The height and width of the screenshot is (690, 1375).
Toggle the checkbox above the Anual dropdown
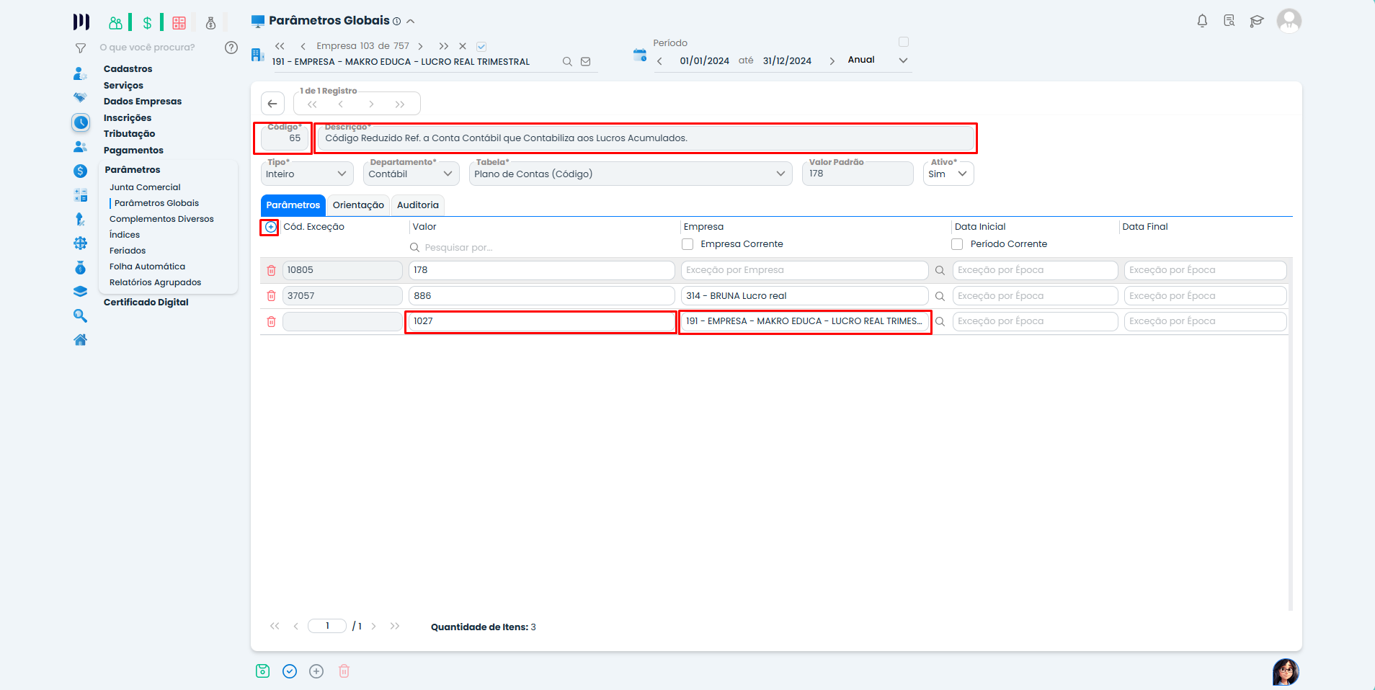click(x=904, y=42)
